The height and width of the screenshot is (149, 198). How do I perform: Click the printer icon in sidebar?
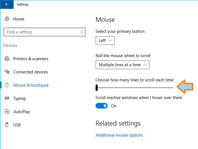pyautogui.click(x=7, y=59)
